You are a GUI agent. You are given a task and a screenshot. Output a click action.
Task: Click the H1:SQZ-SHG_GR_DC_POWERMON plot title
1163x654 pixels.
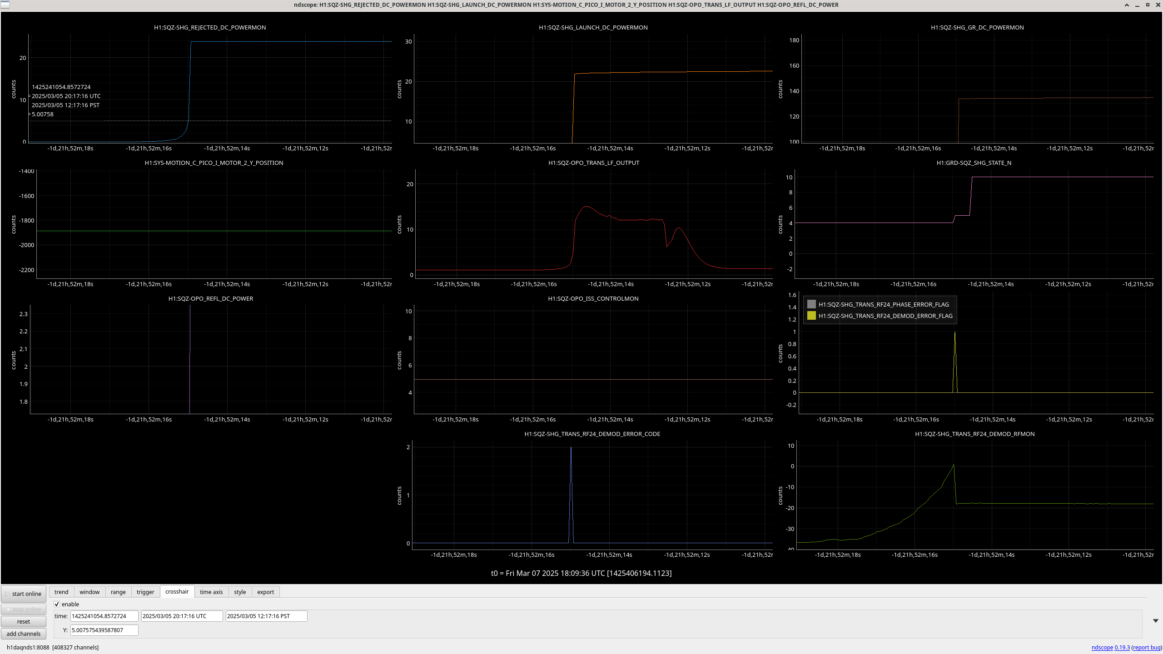coord(977,27)
